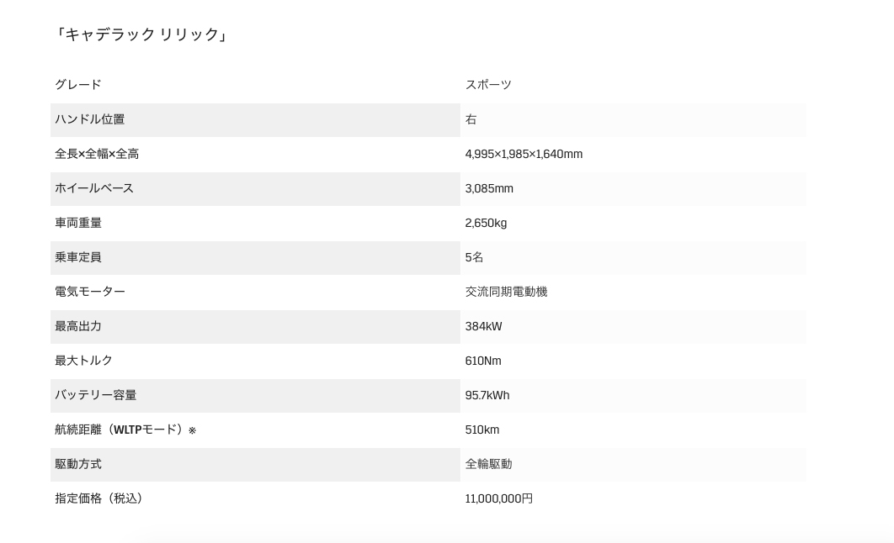Screen dimensions: 894x543
Task: Select the 全長×全幅×全高 label
Action: point(97,155)
